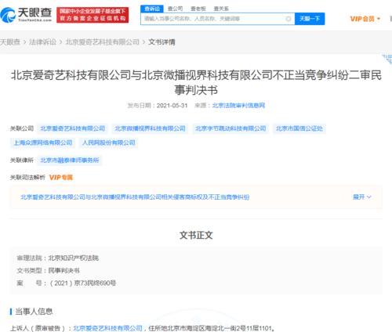This screenshot has width=392, height=332.
Task: Switch to the 查关系 search tab
Action: coord(221,9)
